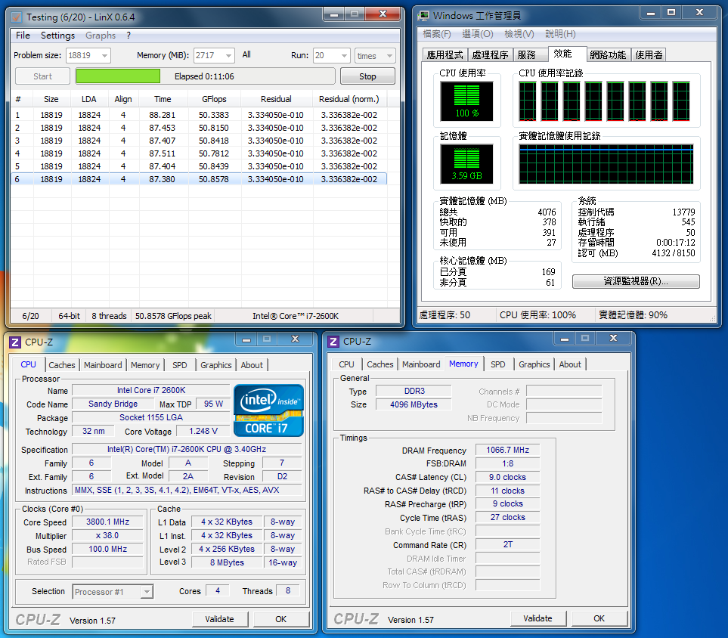
Task: Open the Problem size dropdown
Action: pyautogui.click(x=105, y=56)
